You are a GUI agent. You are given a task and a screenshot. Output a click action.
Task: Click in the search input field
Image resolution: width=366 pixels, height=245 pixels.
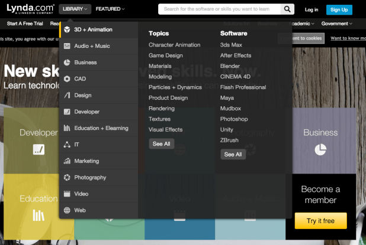pos(219,9)
